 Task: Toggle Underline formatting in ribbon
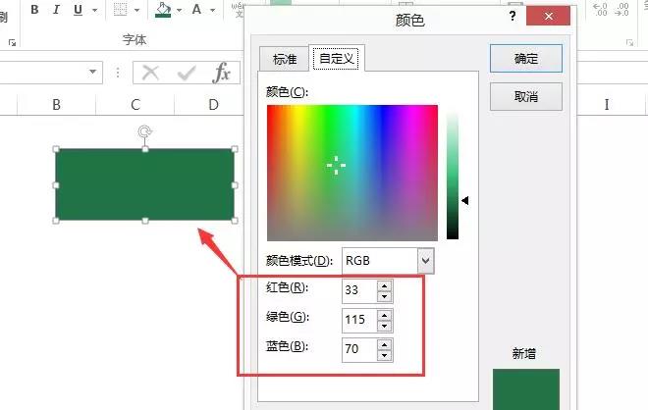[x=78, y=10]
